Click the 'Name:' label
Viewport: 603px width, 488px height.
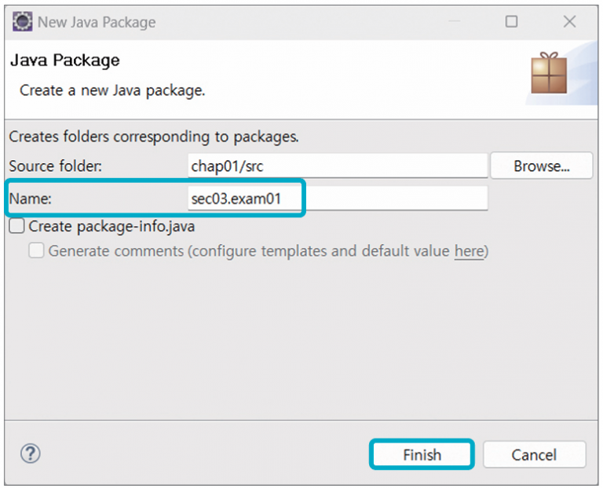[30, 199]
